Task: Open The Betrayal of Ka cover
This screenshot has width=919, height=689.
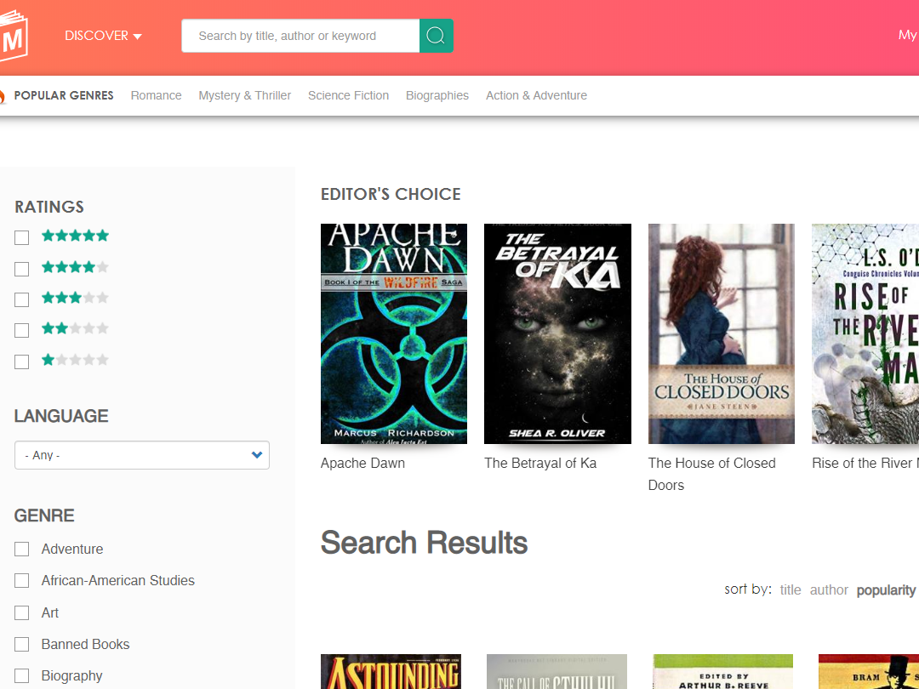Action: [557, 333]
